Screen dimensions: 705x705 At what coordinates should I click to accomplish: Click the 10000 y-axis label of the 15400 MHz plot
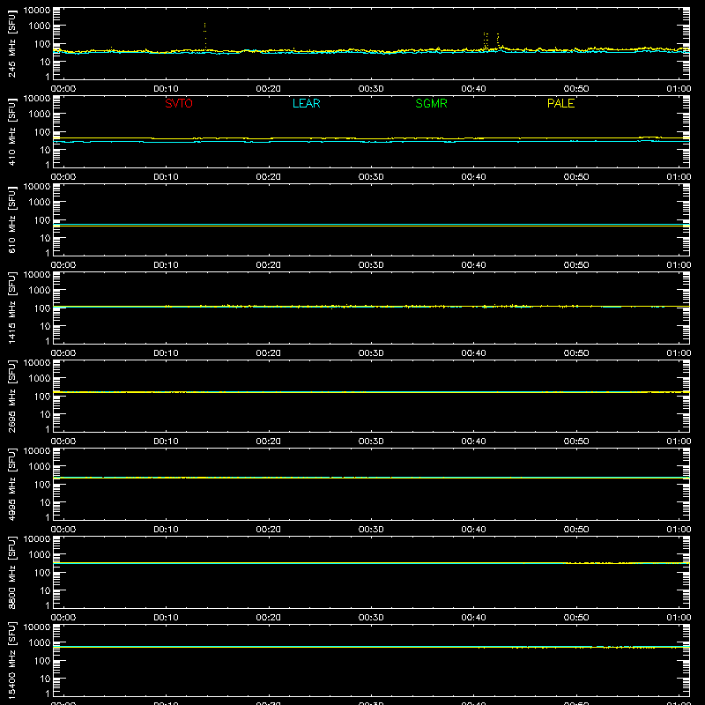click(37, 627)
